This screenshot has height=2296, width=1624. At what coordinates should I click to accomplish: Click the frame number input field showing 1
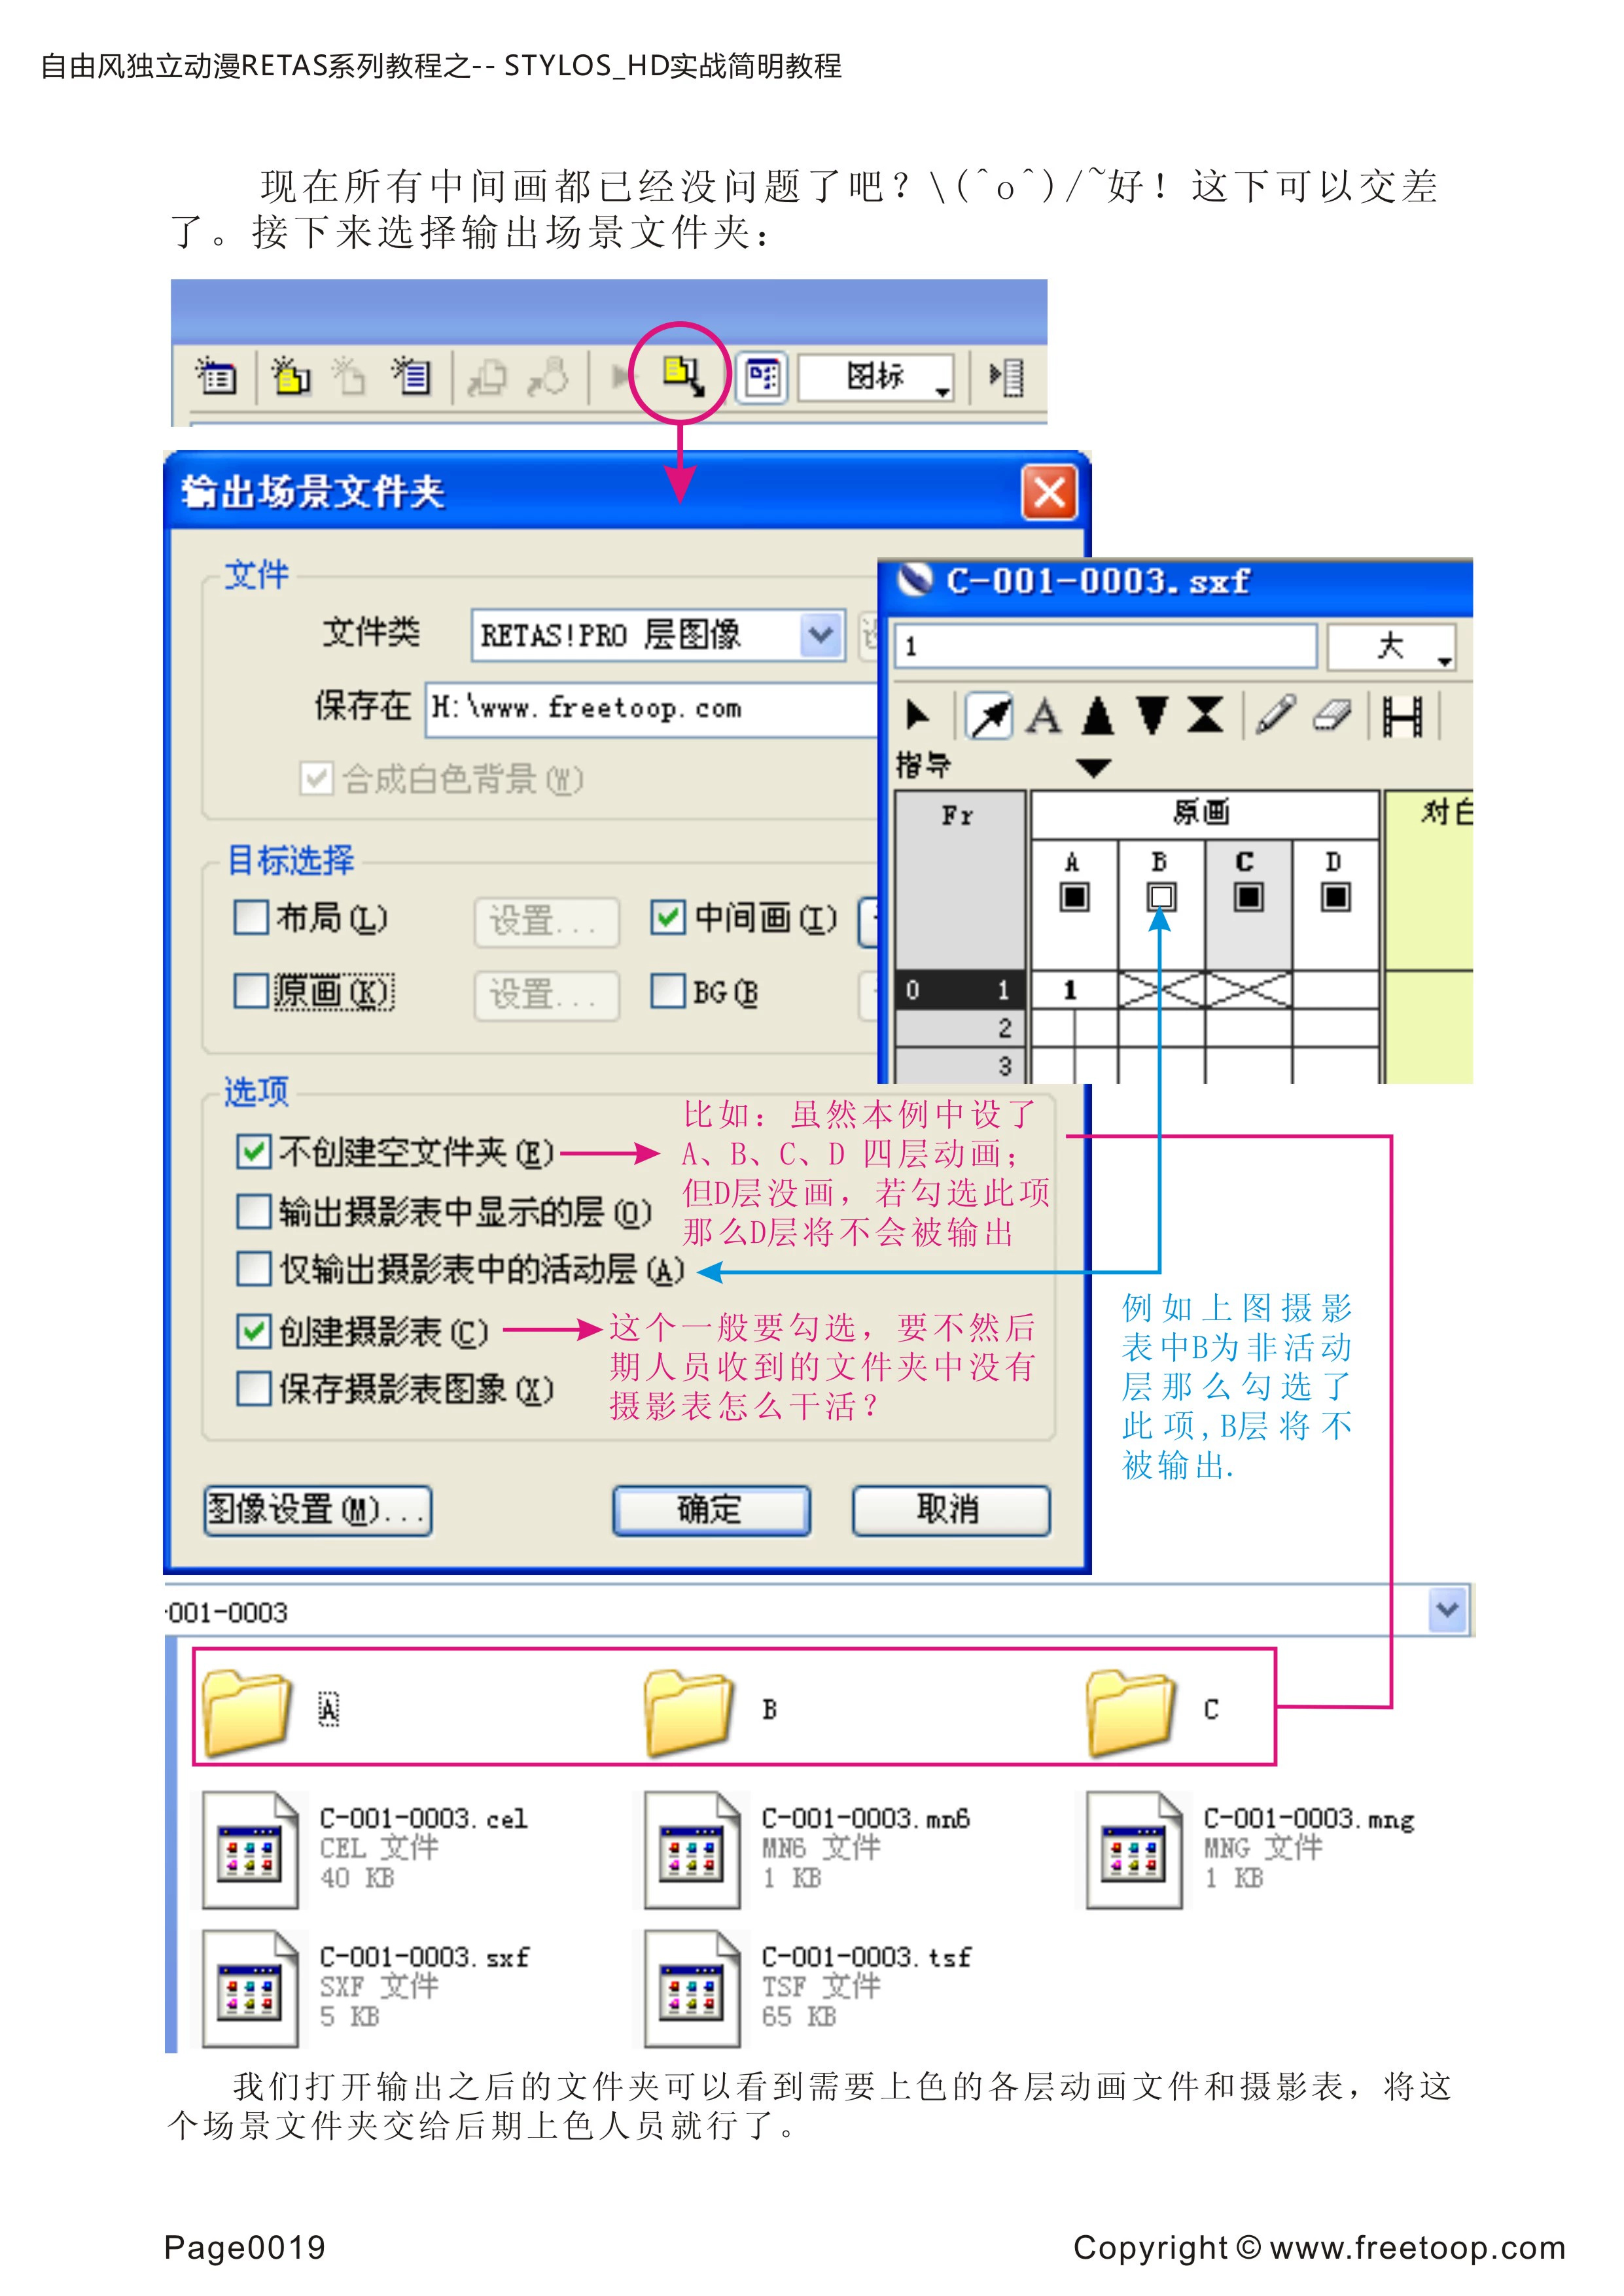tap(1105, 646)
